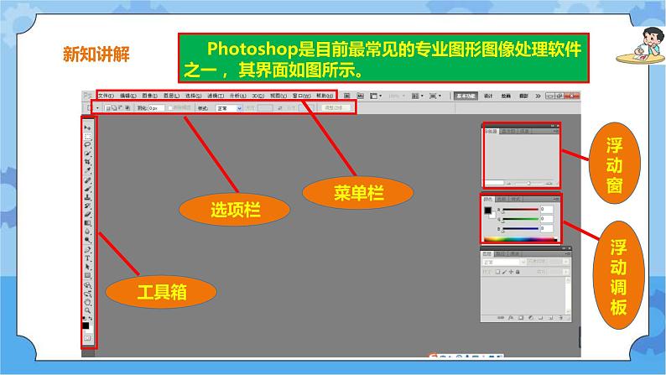Open the Layers blend mode dropdown
This screenshot has width=666, height=375.
tap(504, 262)
